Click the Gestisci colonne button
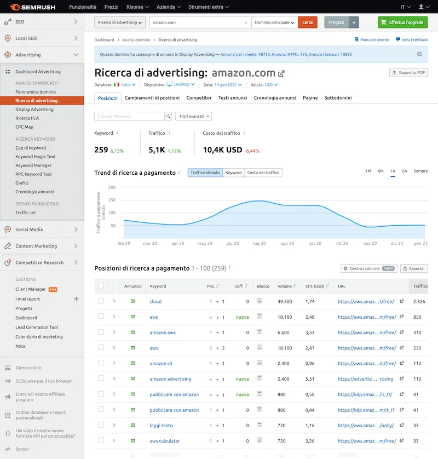438x459 pixels. pos(369,268)
